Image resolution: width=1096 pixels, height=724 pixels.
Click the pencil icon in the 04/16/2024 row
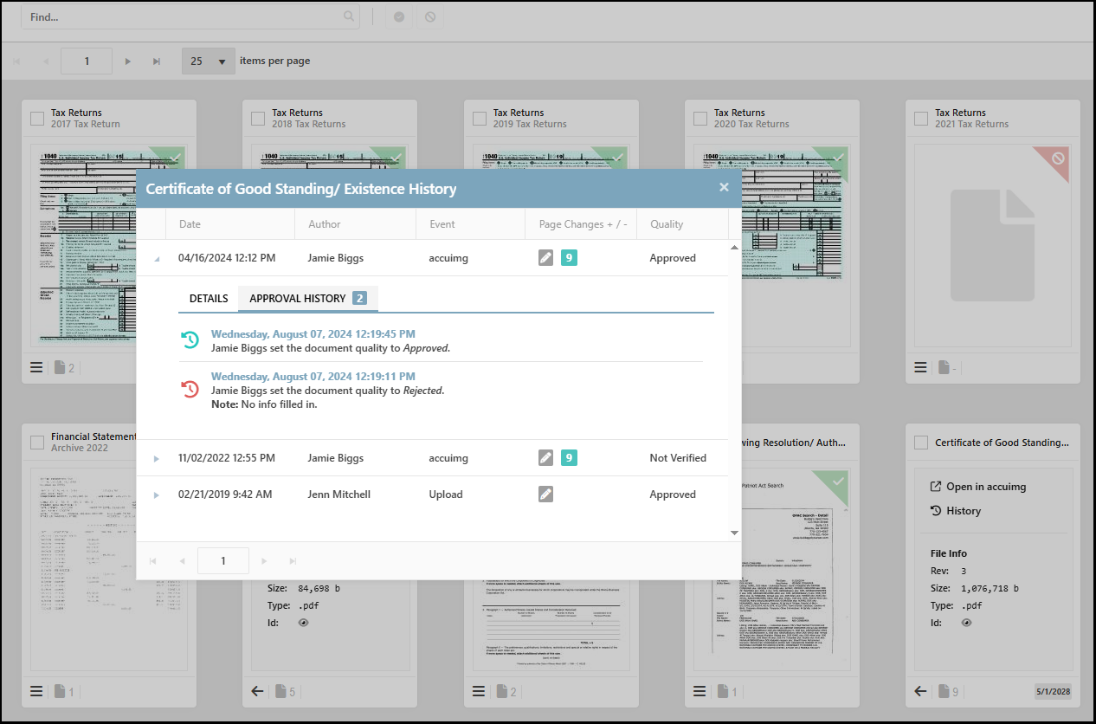(545, 258)
